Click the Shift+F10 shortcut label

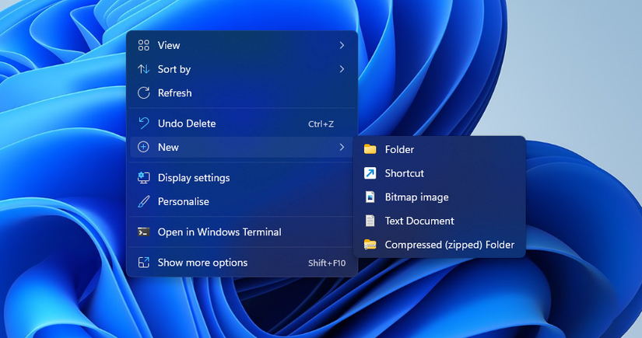327,263
